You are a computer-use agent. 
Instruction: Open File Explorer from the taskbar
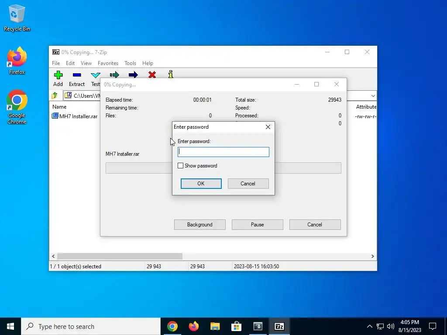215,326
